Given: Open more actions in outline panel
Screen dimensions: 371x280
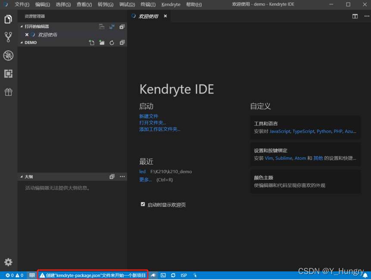Looking at the screenshot, I should [122, 177].
